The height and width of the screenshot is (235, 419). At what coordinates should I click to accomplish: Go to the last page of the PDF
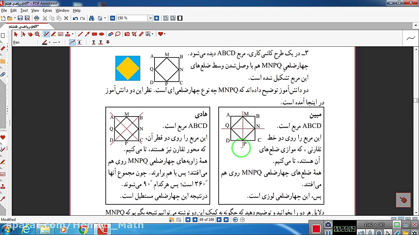(226, 219)
